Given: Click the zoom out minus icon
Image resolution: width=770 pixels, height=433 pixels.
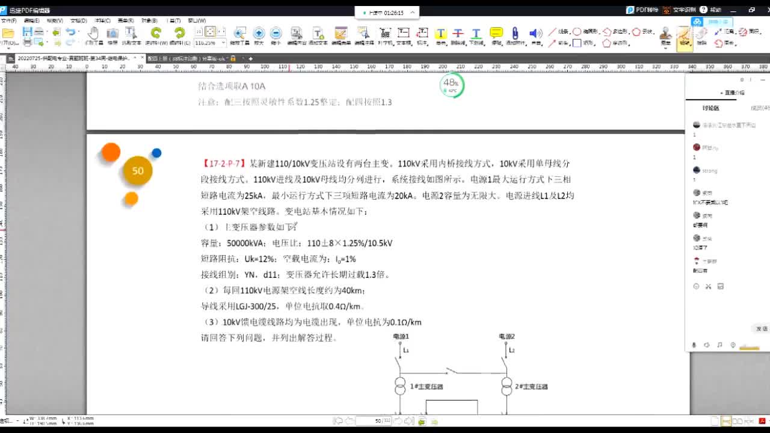Looking at the screenshot, I should point(276,33).
